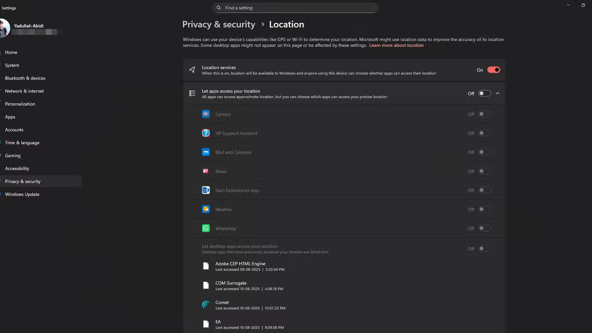
Task: Click the Find a setting search box
Action: tap(296, 7)
